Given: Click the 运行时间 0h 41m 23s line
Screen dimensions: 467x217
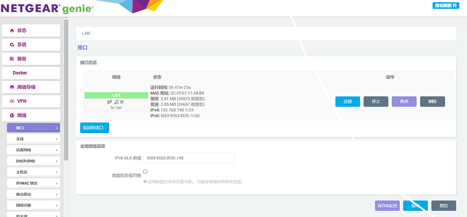Looking at the screenshot, I should (170, 87).
